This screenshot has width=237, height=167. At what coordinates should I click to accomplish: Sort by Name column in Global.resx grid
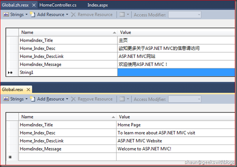[68, 117]
